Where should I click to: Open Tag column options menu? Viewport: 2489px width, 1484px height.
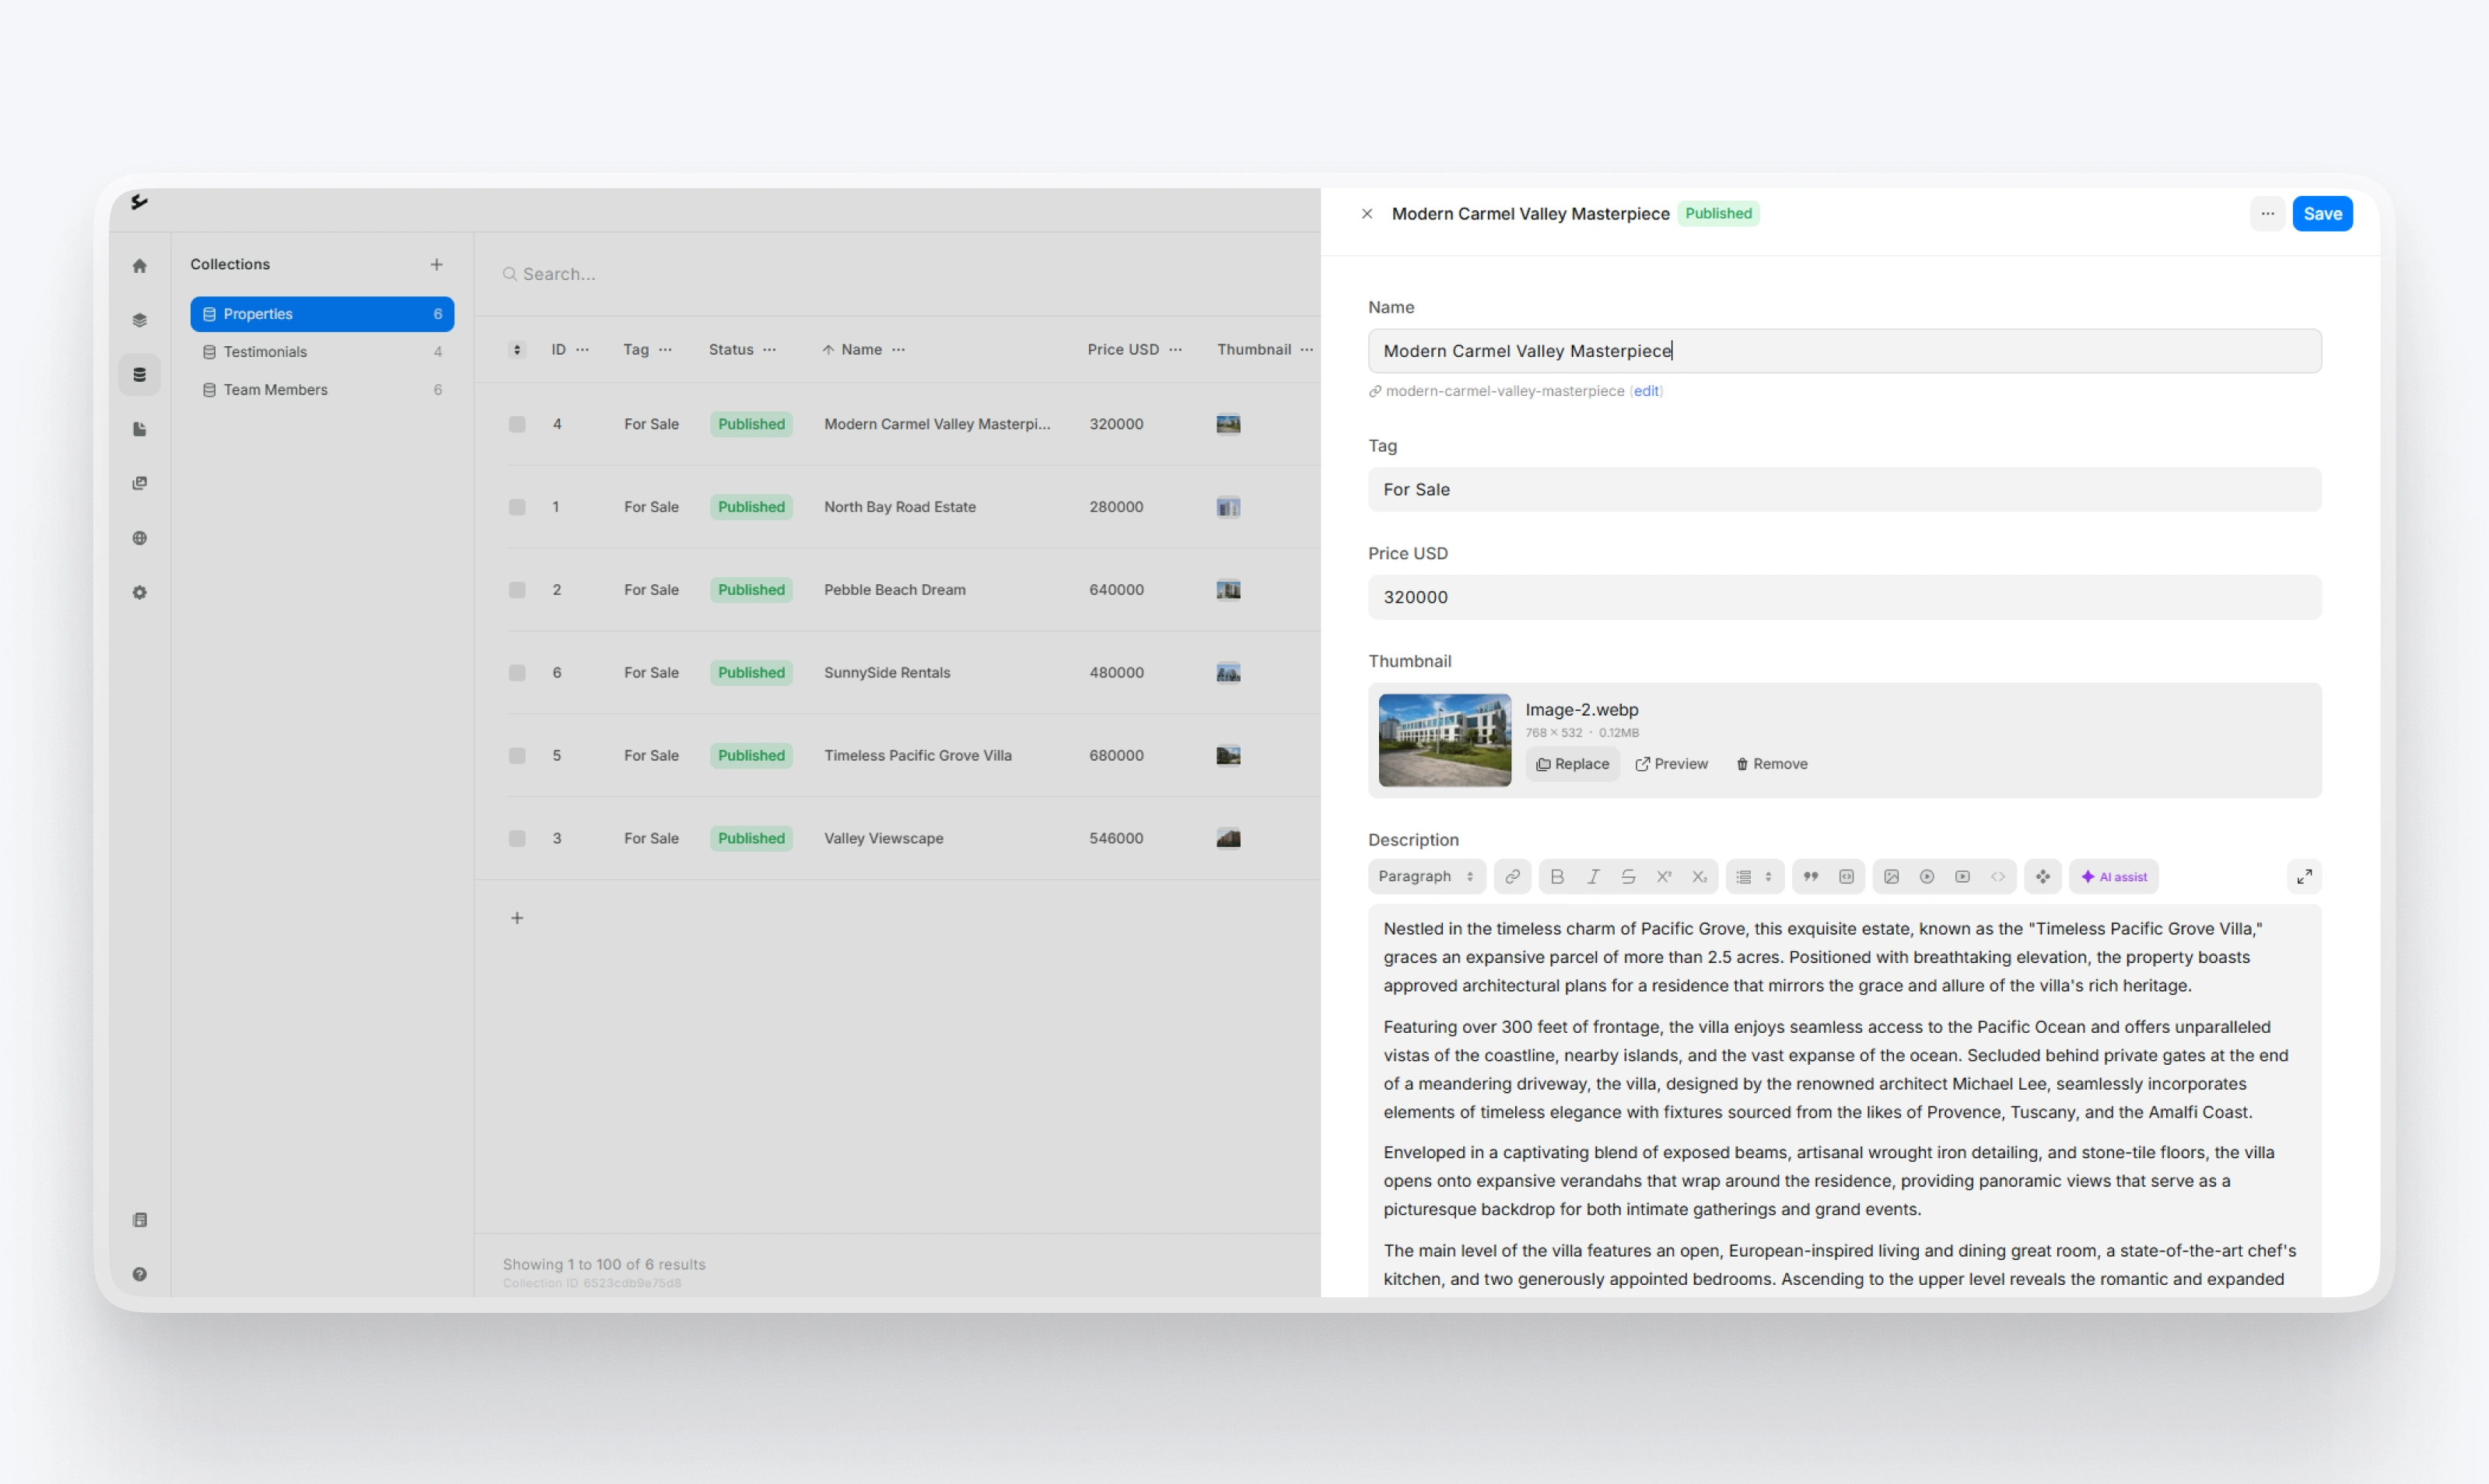click(x=666, y=350)
